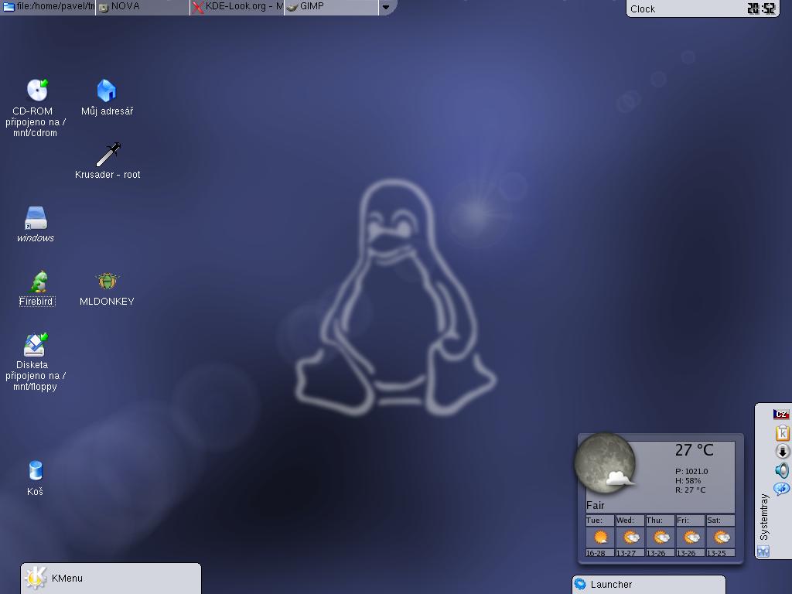The height and width of the screenshot is (594, 792).
Task: Open the Koš trash icon
Action: [36, 470]
